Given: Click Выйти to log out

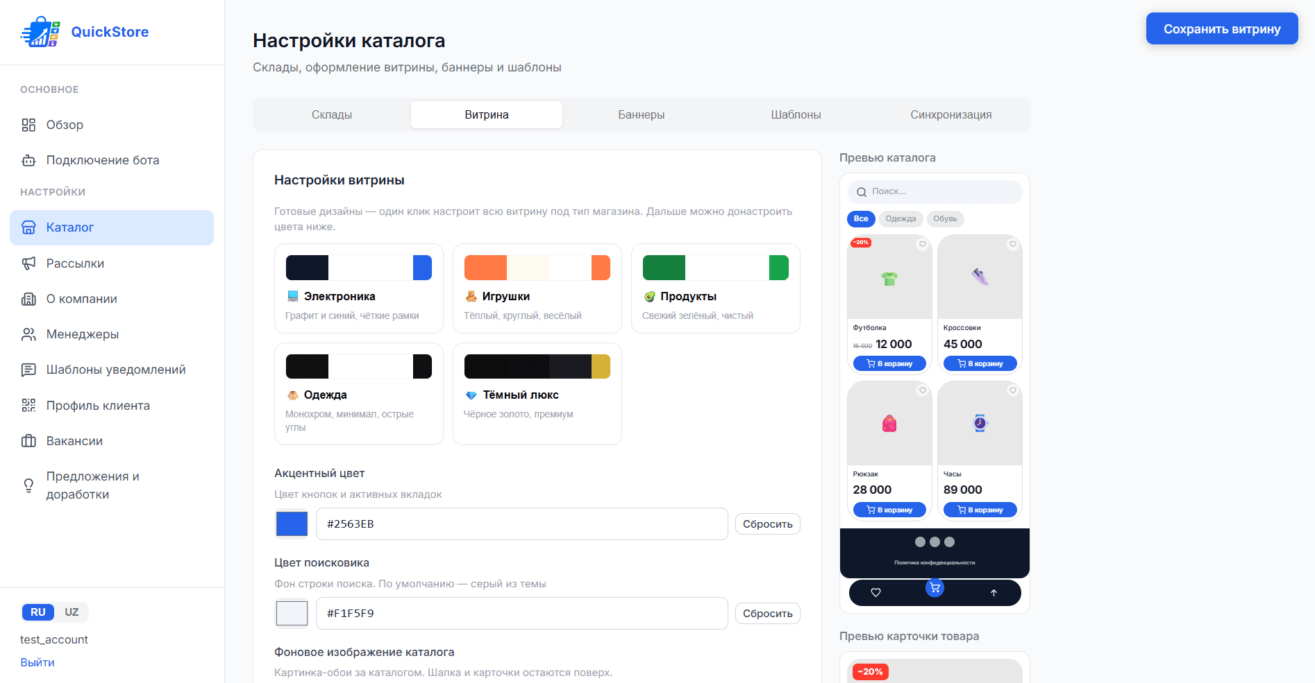Looking at the screenshot, I should (37, 663).
